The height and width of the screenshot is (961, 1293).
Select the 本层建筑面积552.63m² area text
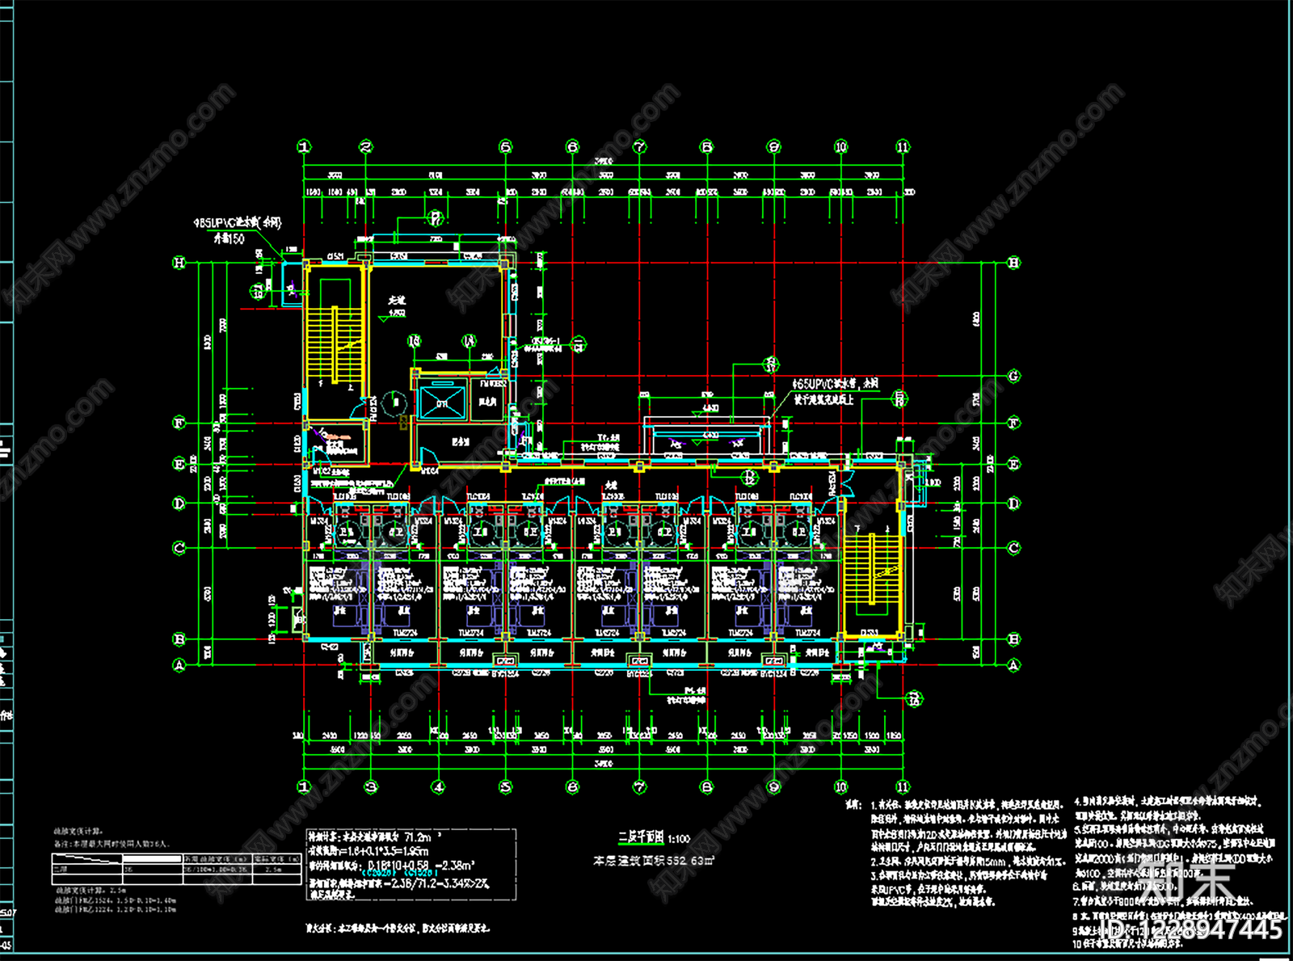[x=653, y=862]
